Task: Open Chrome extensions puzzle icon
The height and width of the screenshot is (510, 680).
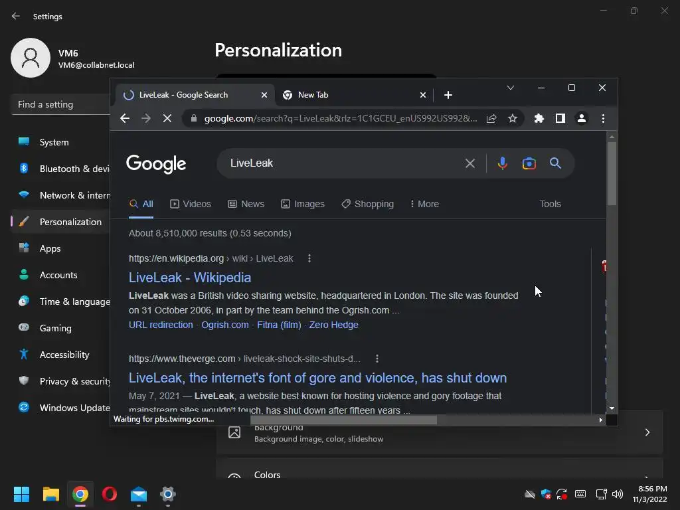Action: [x=539, y=118]
